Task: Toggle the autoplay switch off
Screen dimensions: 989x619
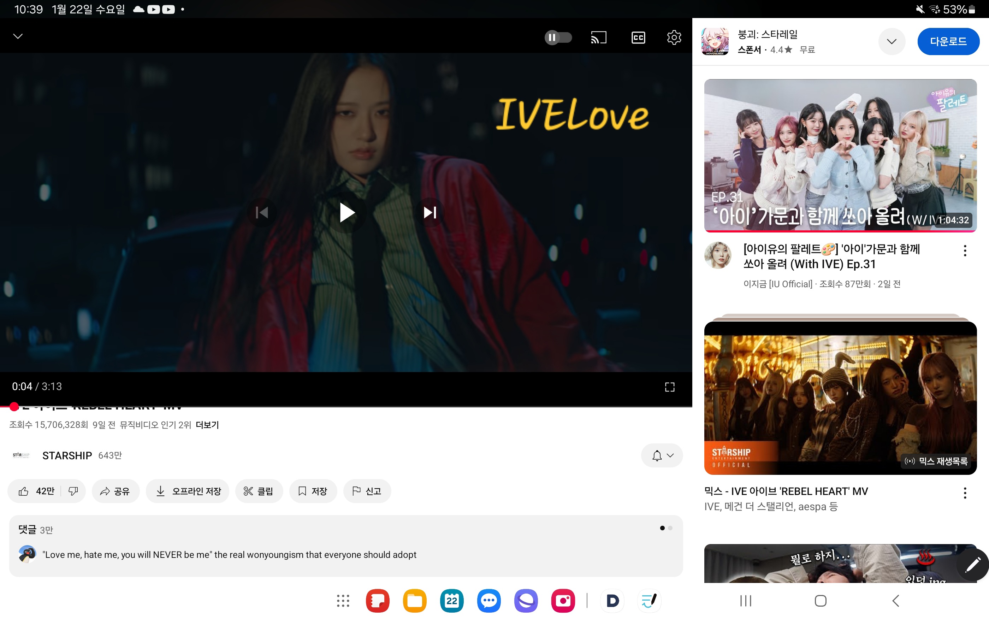Action: (x=558, y=38)
